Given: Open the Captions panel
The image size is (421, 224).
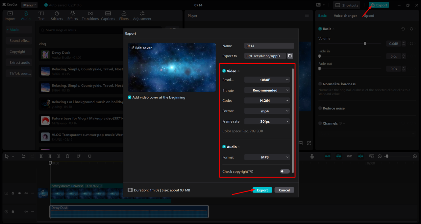Looking at the screenshot, I should click(x=108, y=16).
